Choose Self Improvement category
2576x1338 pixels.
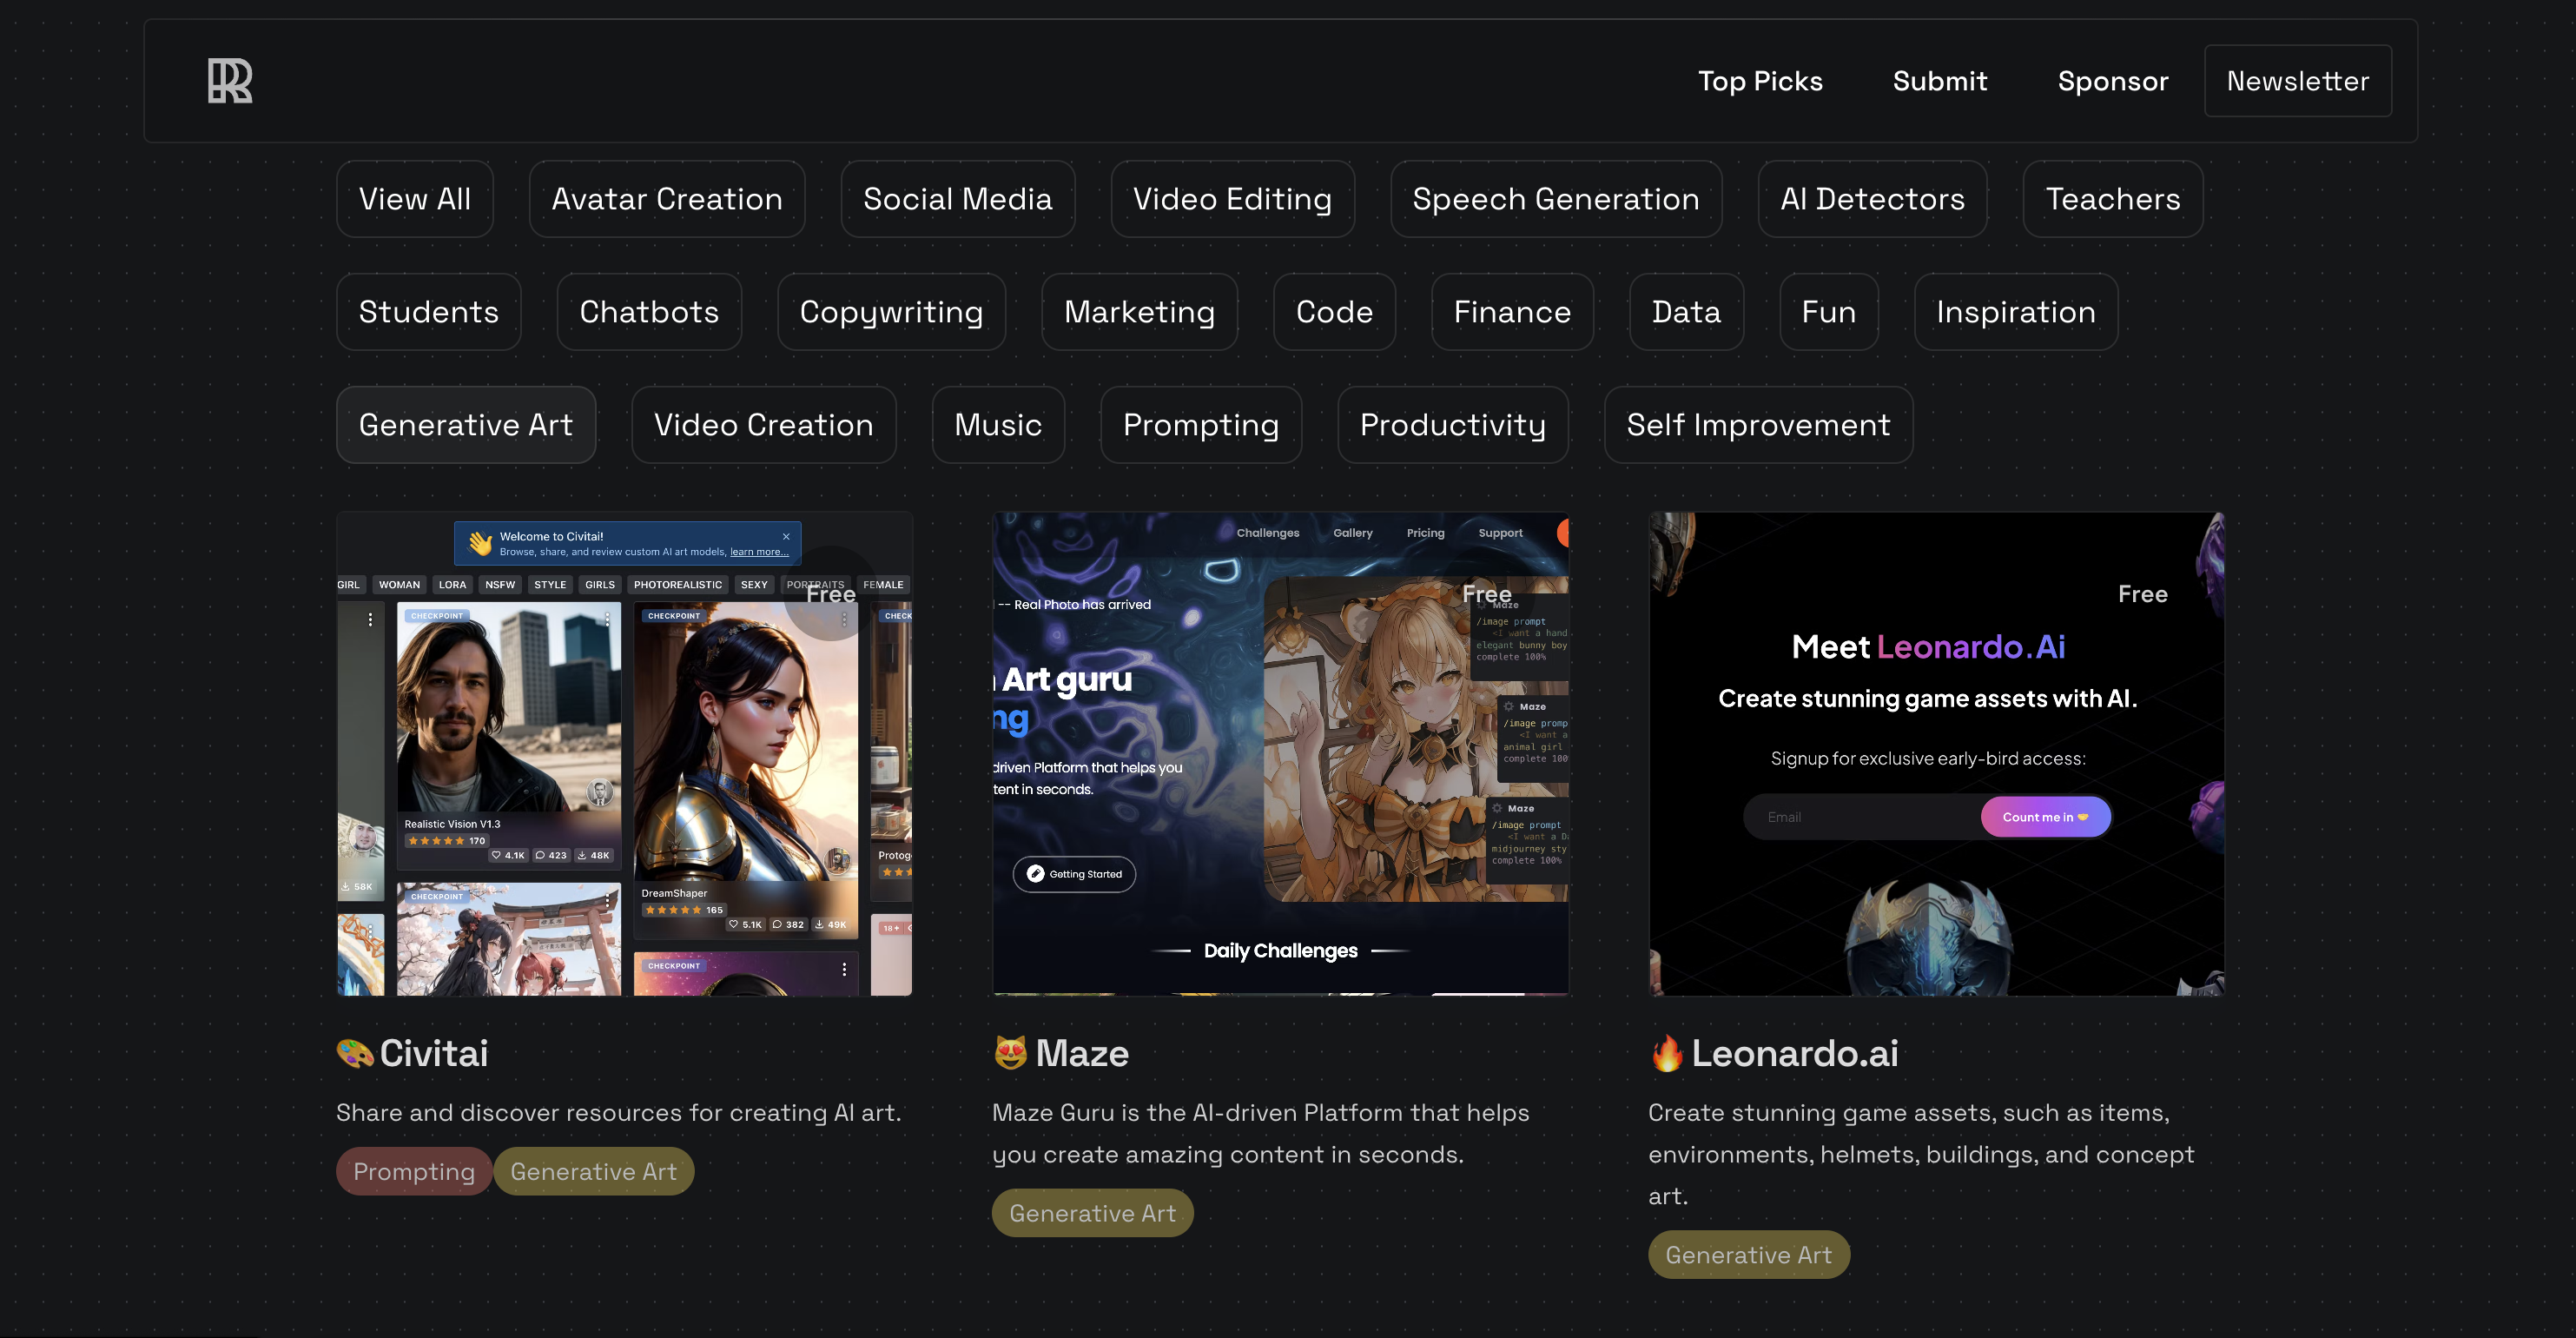[1759, 425]
